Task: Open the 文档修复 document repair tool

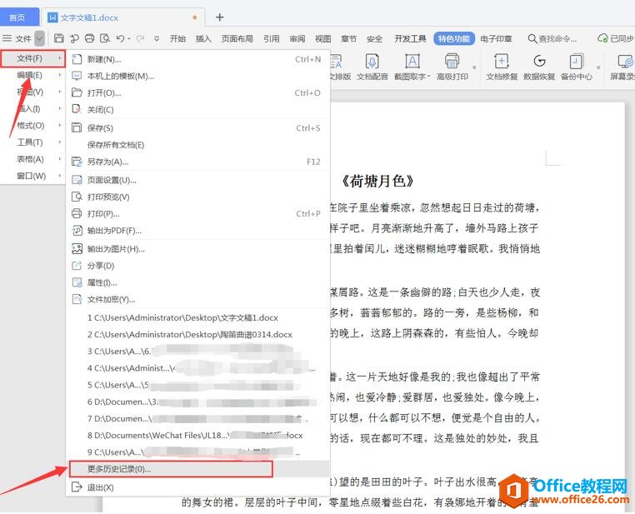Action: pos(502,67)
